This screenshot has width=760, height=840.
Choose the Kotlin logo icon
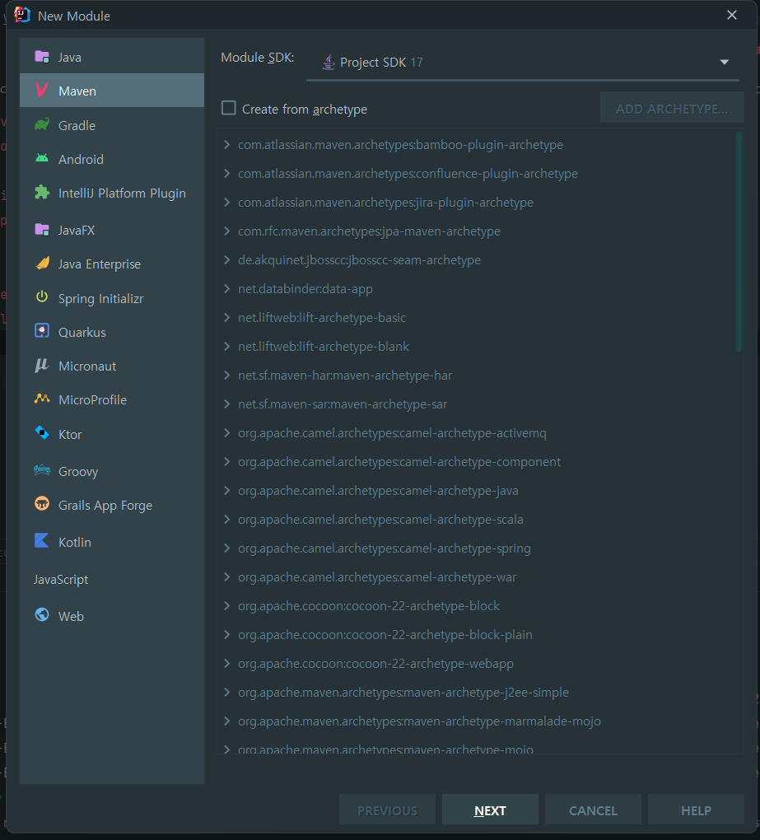pyautogui.click(x=42, y=541)
